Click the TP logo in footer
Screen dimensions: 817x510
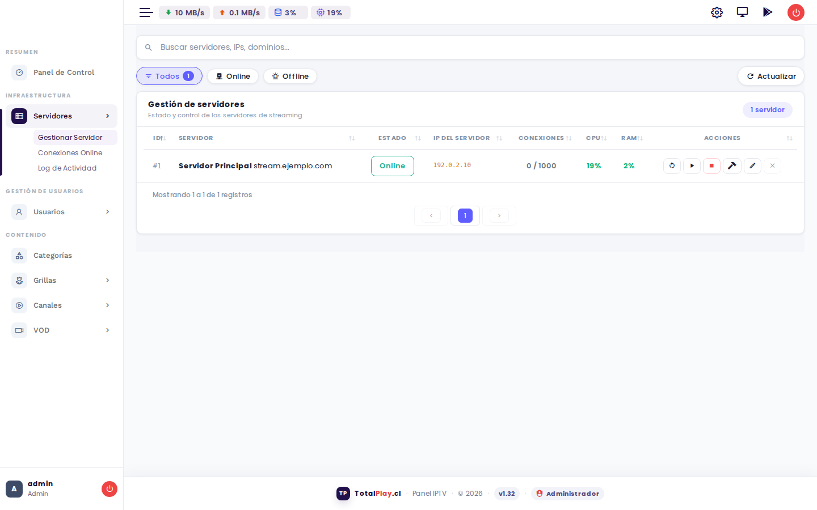coord(343,494)
